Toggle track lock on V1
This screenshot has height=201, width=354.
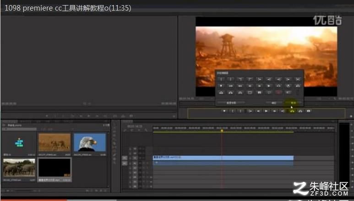click(131, 158)
